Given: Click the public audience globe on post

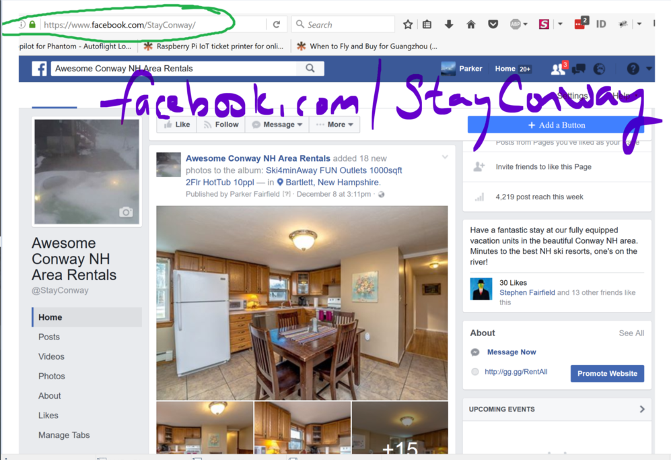Looking at the screenshot, I should (382, 195).
